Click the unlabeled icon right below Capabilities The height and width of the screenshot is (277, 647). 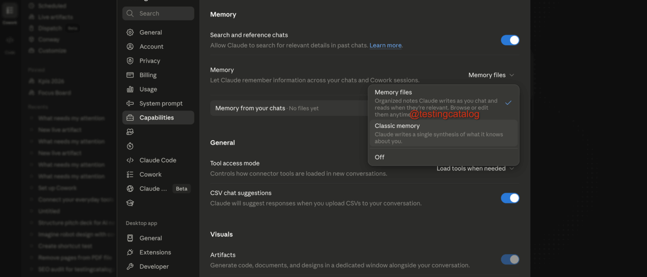(x=130, y=132)
